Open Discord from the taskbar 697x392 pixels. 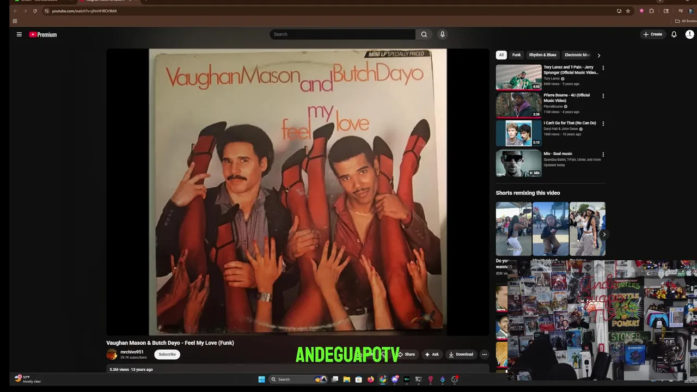(395, 379)
